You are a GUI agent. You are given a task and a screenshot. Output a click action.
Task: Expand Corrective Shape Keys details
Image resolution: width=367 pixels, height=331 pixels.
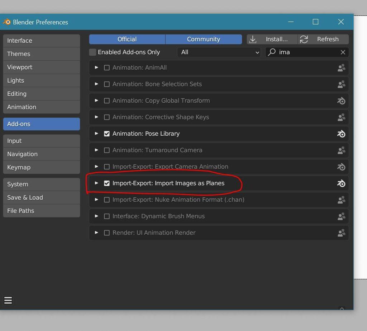[x=96, y=117]
